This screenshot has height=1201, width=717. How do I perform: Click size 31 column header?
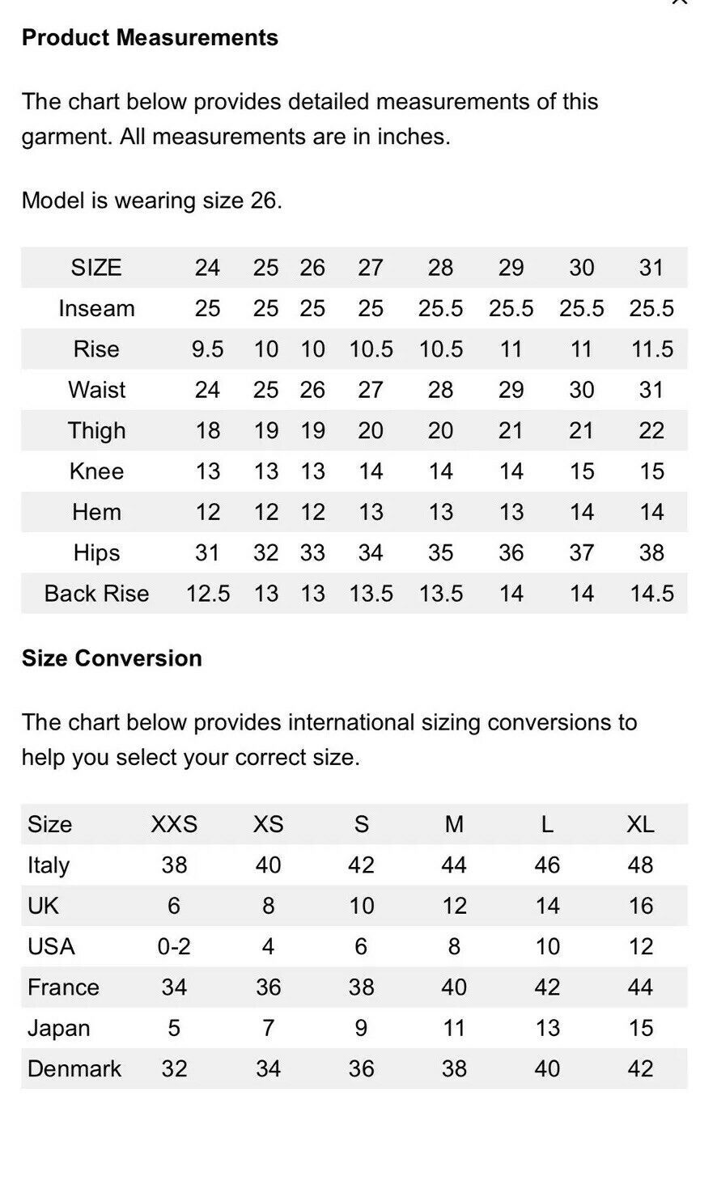[x=651, y=268]
